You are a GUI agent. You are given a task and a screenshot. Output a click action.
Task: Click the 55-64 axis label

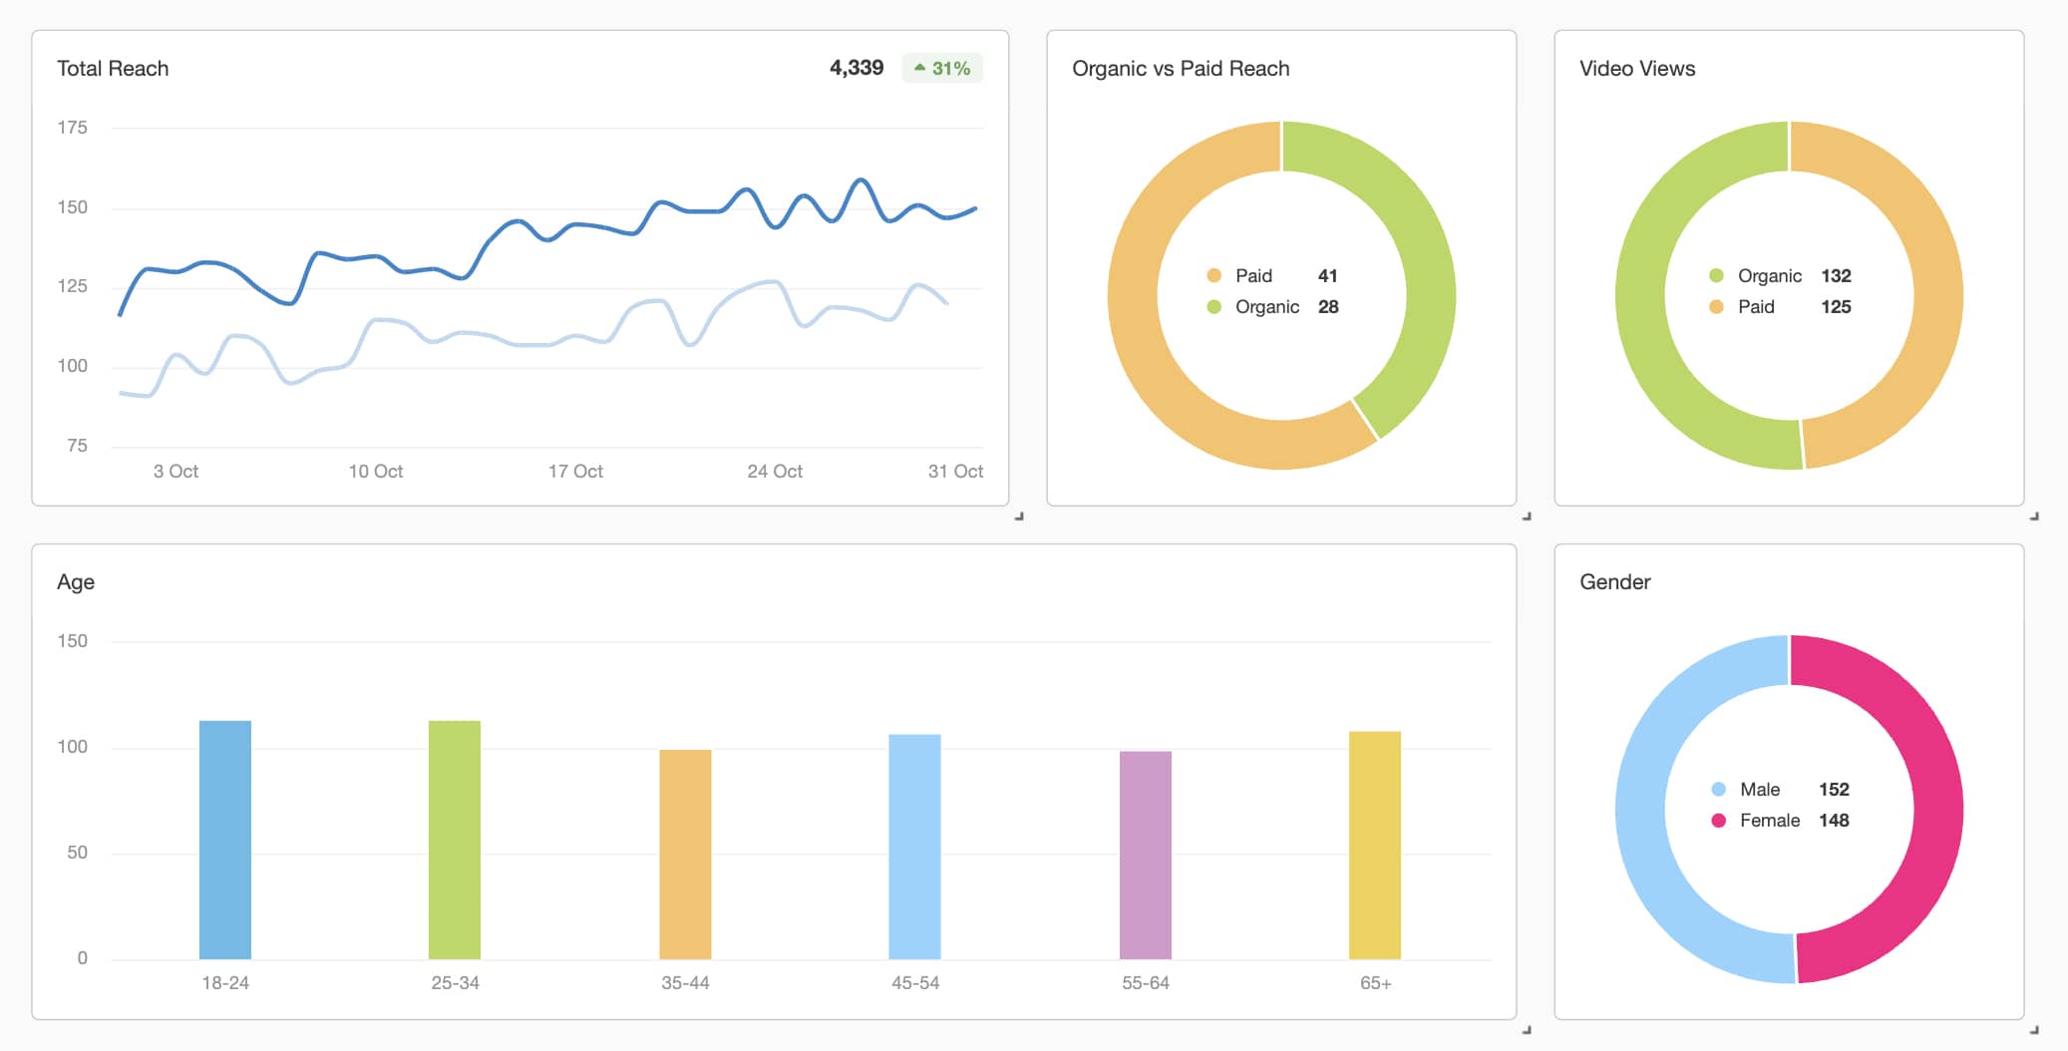(x=1145, y=983)
